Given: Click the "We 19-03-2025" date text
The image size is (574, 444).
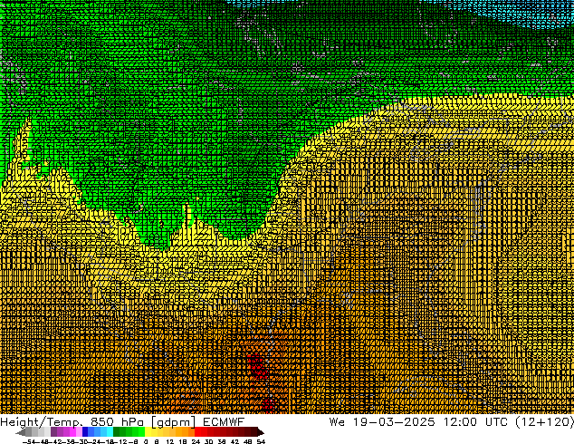Looking at the screenshot, I should tap(382, 422).
